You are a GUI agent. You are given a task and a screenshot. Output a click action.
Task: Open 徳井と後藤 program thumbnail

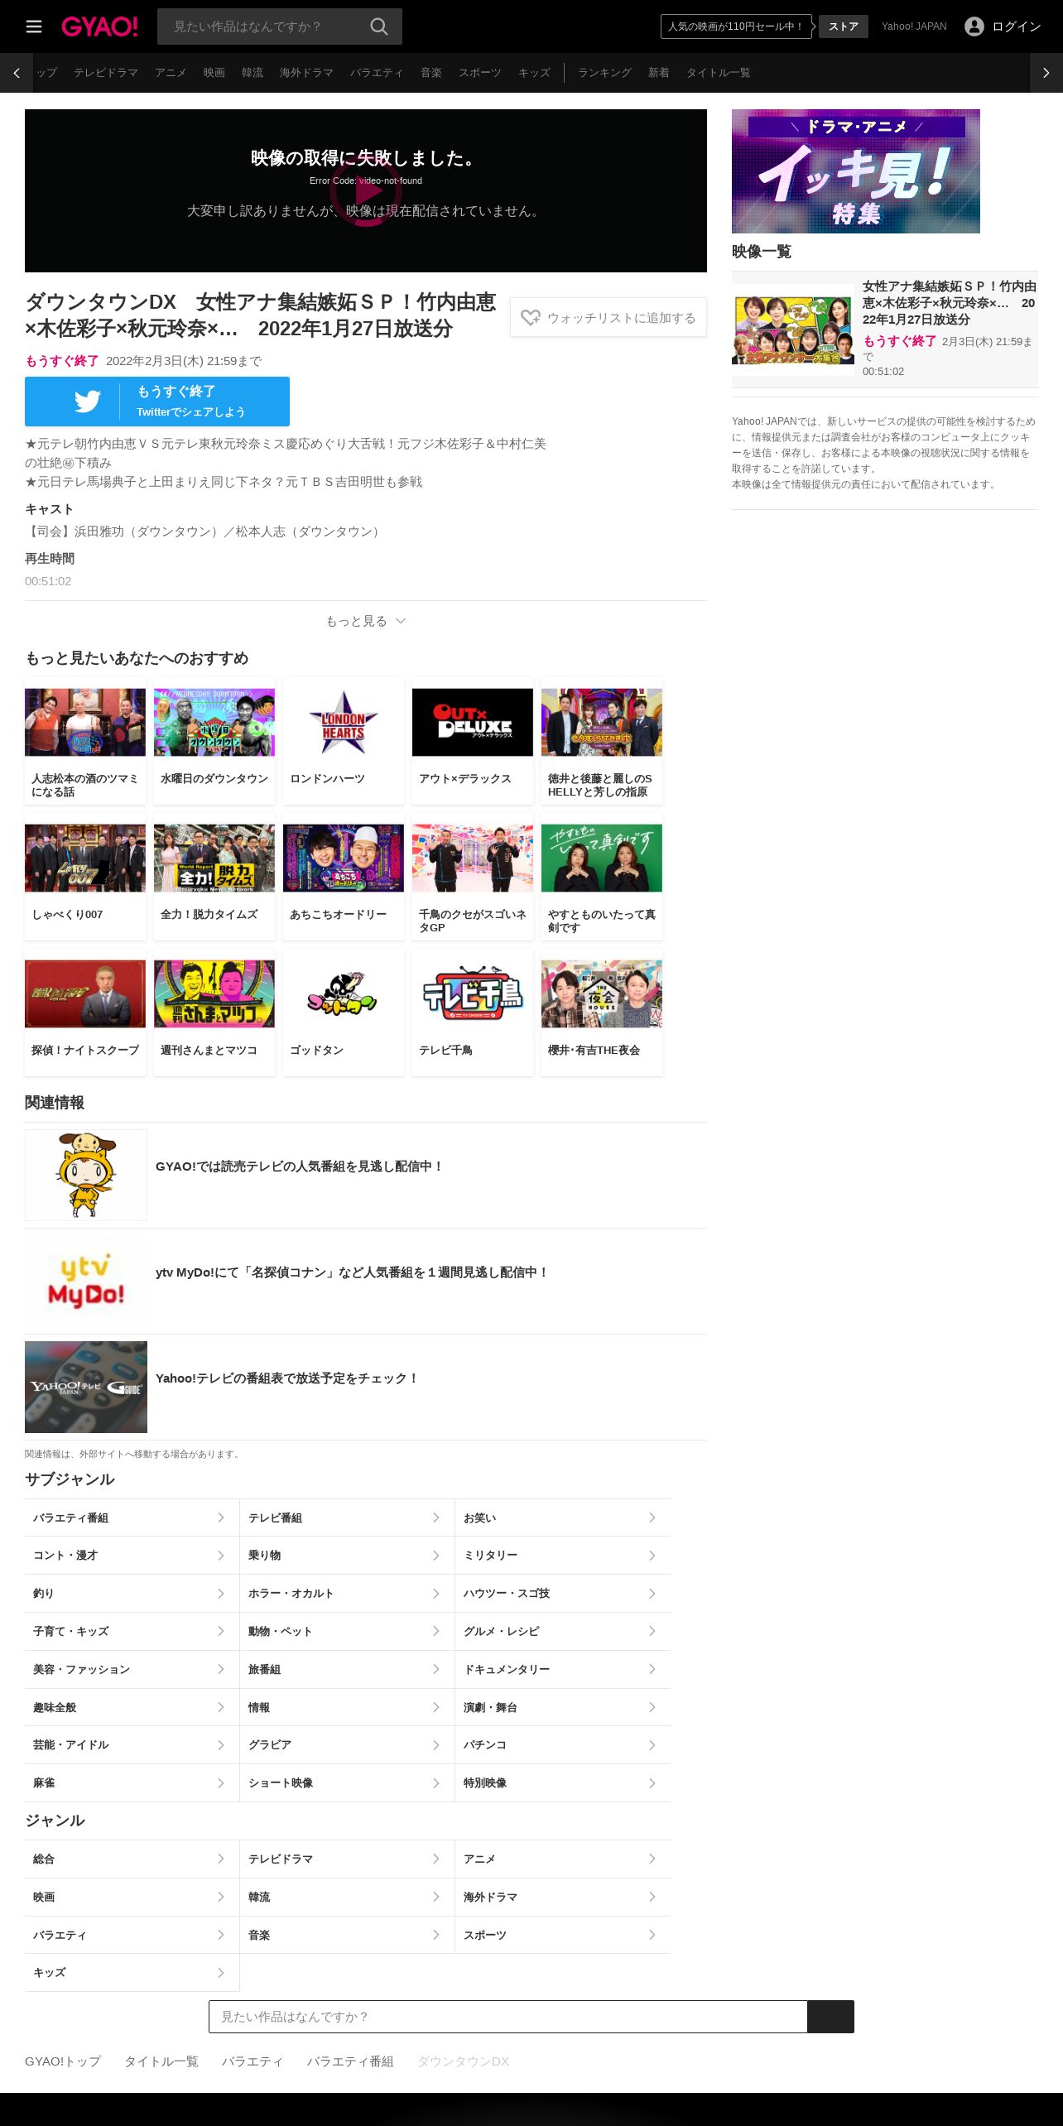pyautogui.click(x=602, y=722)
